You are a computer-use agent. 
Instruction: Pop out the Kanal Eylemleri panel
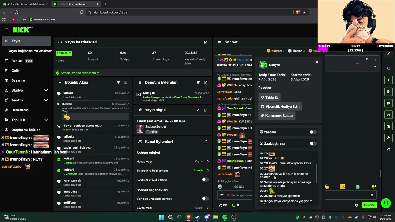(x=206, y=142)
